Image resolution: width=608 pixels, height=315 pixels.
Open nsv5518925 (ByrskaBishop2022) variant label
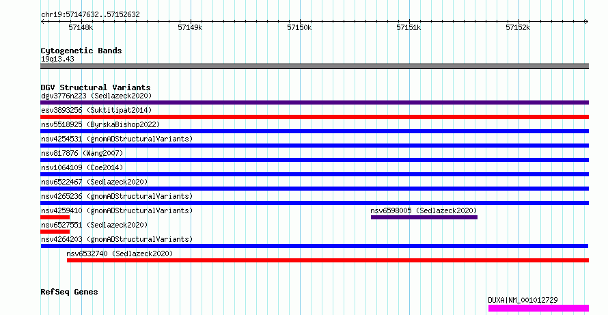pyautogui.click(x=100, y=124)
